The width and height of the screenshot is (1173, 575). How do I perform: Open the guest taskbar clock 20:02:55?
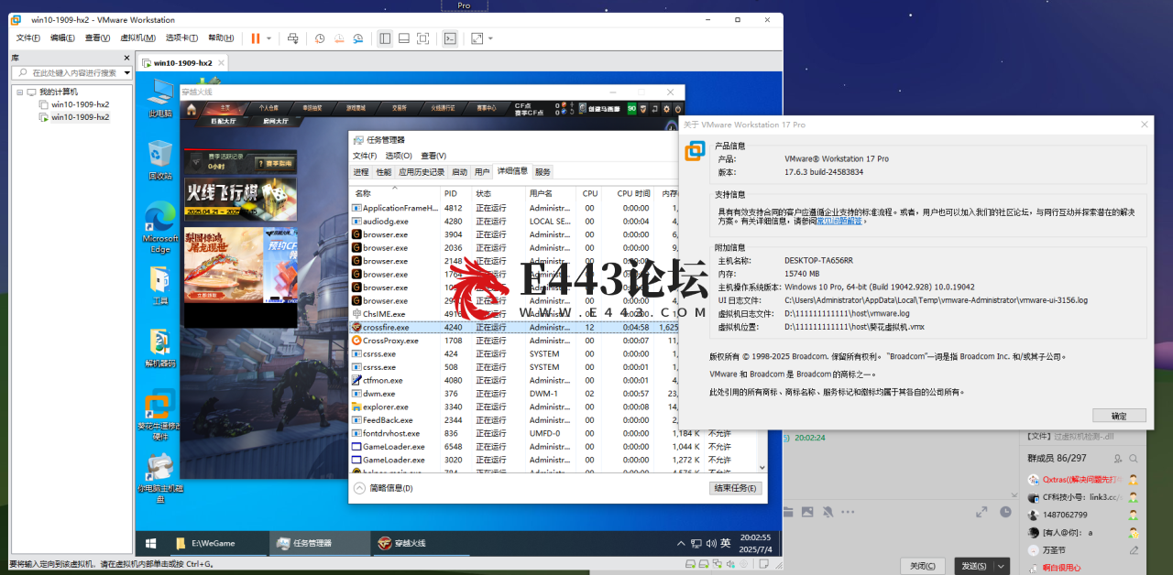click(755, 543)
